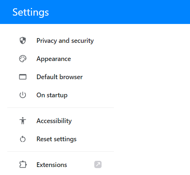Click the blue header bar background
The height and width of the screenshot is (175, 190).
coord(119,12)
